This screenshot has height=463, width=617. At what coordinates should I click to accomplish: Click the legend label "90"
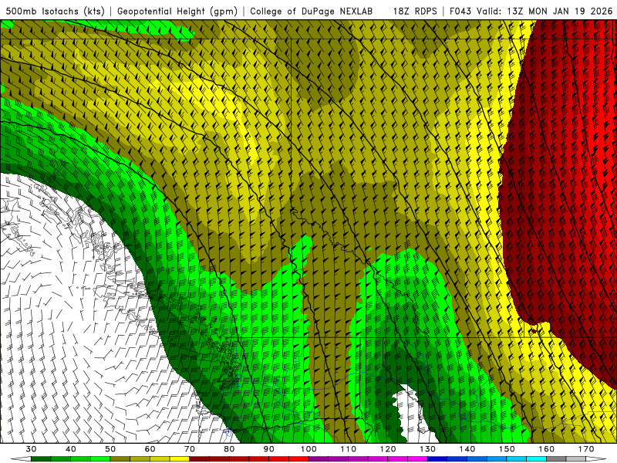(x=268, y=449)
